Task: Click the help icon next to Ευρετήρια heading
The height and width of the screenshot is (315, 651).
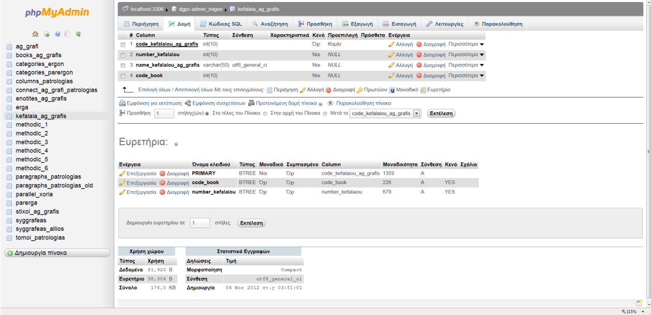Action: pyautogui.click(x=176, y=144)
